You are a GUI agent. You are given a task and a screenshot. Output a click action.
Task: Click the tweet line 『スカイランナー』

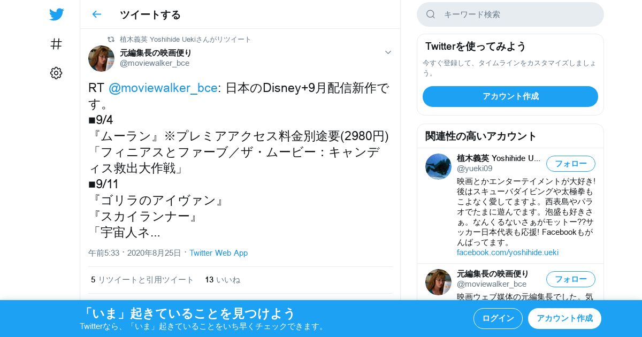coord(145,217)
